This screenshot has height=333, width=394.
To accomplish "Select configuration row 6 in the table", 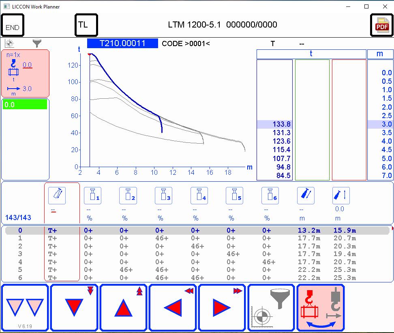I will [197, 278].
